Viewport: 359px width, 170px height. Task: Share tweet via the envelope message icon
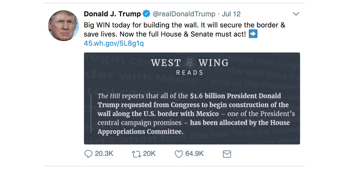coord(227,154)
